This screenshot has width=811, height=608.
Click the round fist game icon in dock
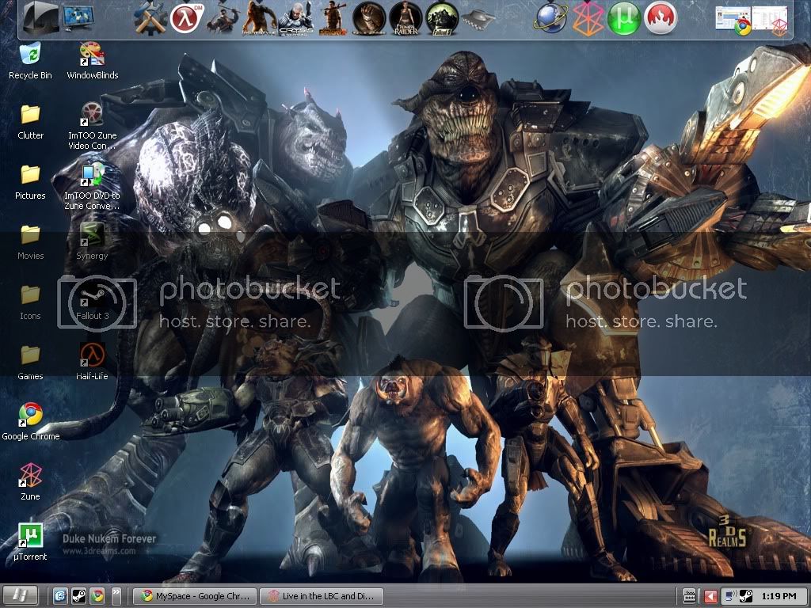click(x=369, y=19)
